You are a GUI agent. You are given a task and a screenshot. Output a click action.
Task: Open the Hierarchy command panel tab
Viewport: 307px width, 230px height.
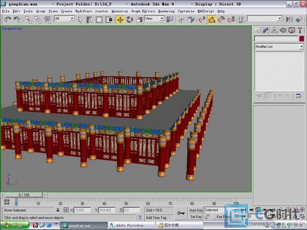point(274,30)
